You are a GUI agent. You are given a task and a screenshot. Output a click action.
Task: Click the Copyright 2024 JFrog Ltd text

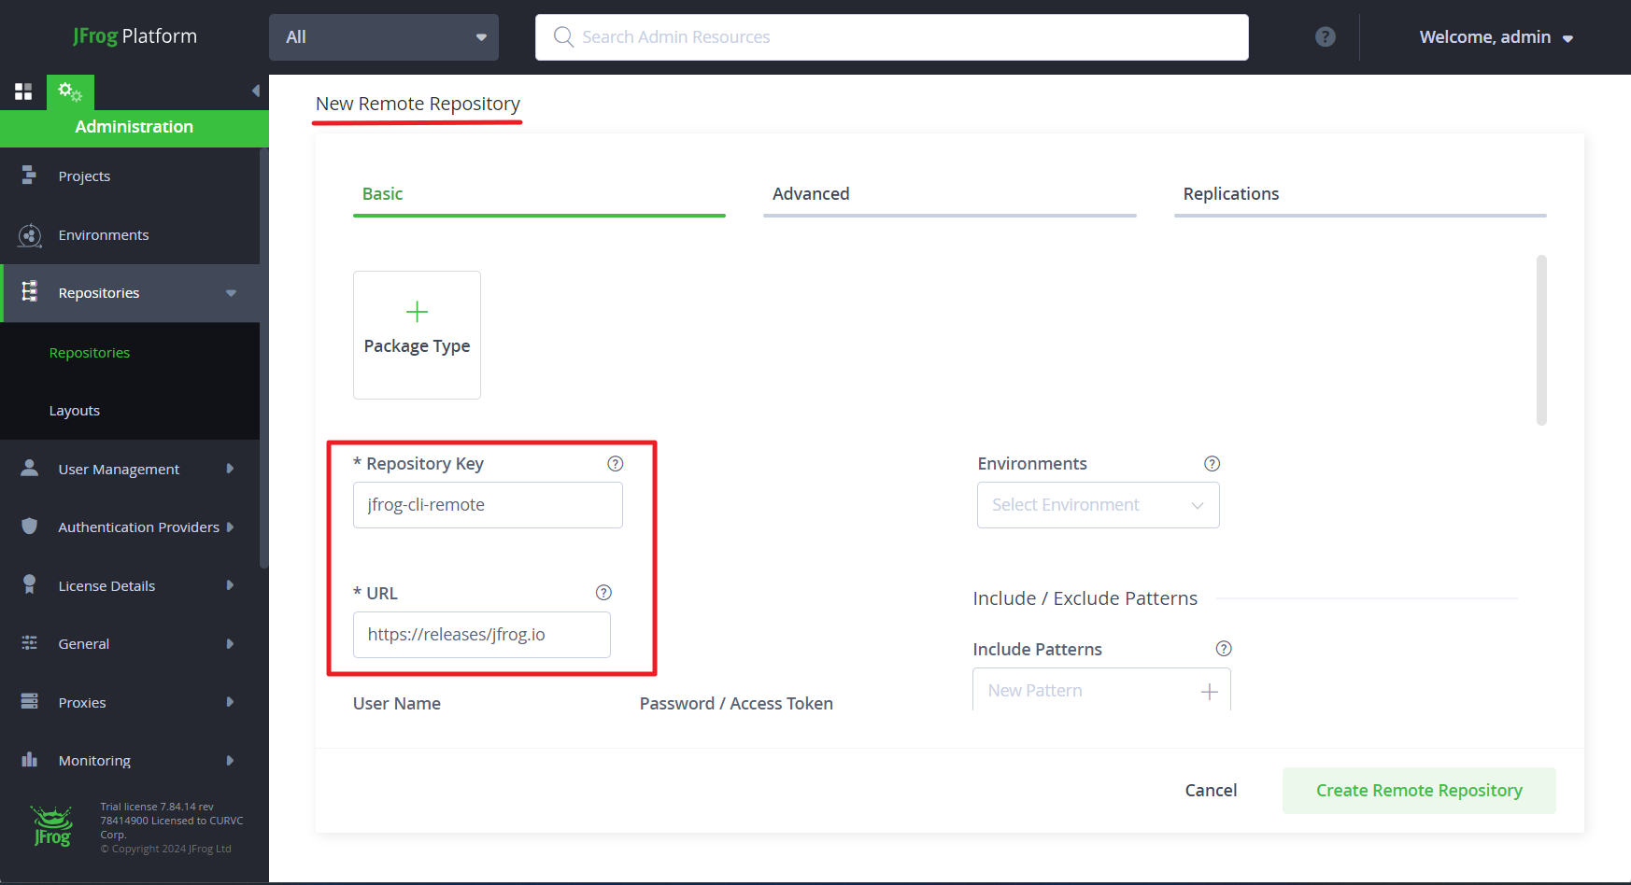[166, 849]
